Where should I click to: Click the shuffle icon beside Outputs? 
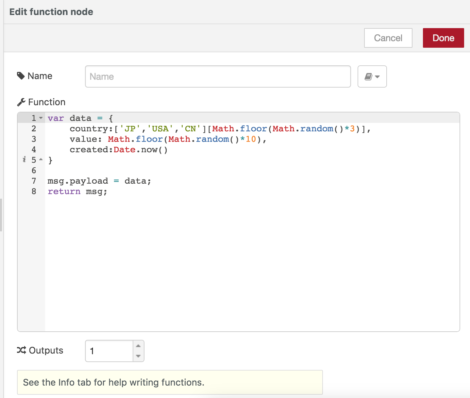point(21,350)
